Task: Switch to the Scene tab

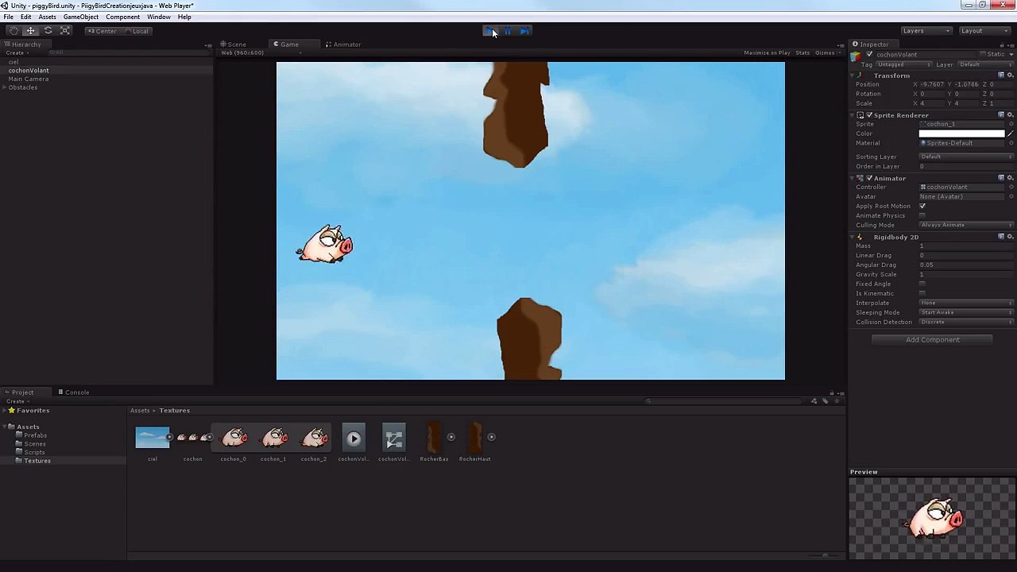Action: pyautogui.click(x=234, y=44)
